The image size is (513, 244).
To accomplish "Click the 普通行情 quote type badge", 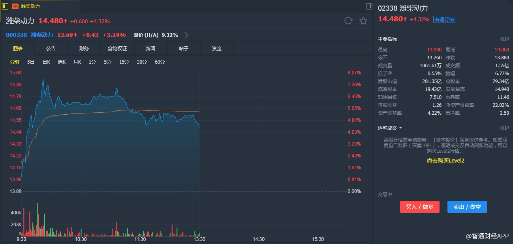I will (444, 19).
